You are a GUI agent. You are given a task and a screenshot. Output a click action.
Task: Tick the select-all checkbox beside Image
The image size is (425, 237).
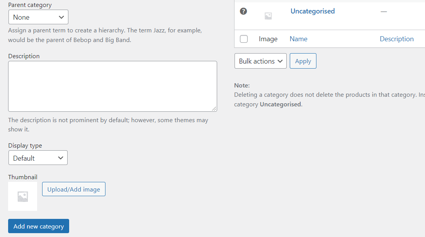point(244,39)
